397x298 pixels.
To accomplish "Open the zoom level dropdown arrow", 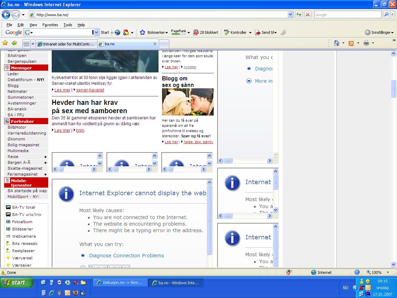I will 388,272.
